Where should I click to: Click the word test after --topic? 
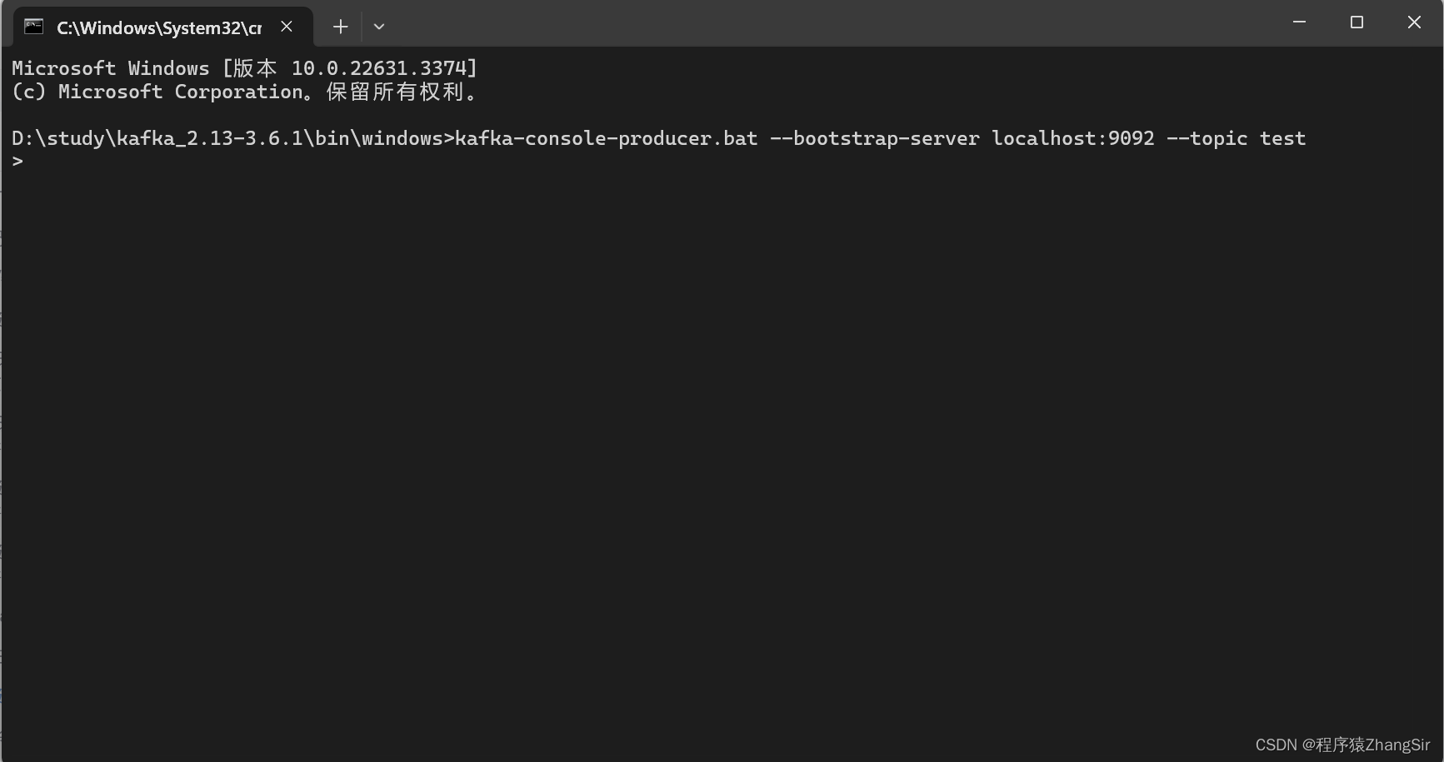(1282, 138)
